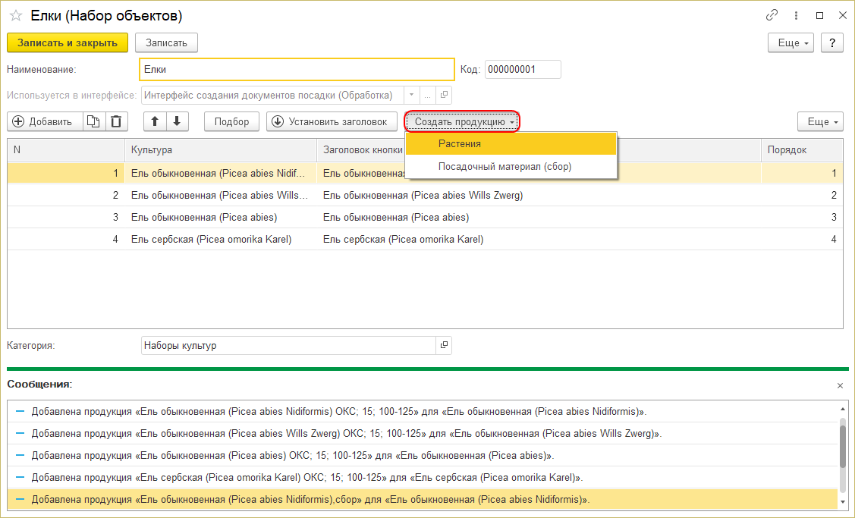Click into the Наименование input field
The height and width of the screenshot is (518, 855).
(x=296, y=70)
